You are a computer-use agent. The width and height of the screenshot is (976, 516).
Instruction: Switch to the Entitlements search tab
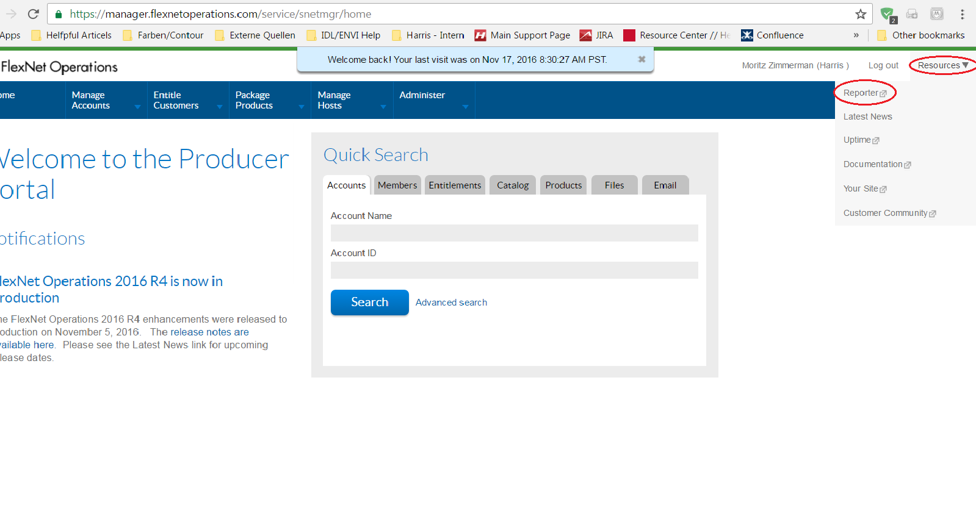click(455, 185)
